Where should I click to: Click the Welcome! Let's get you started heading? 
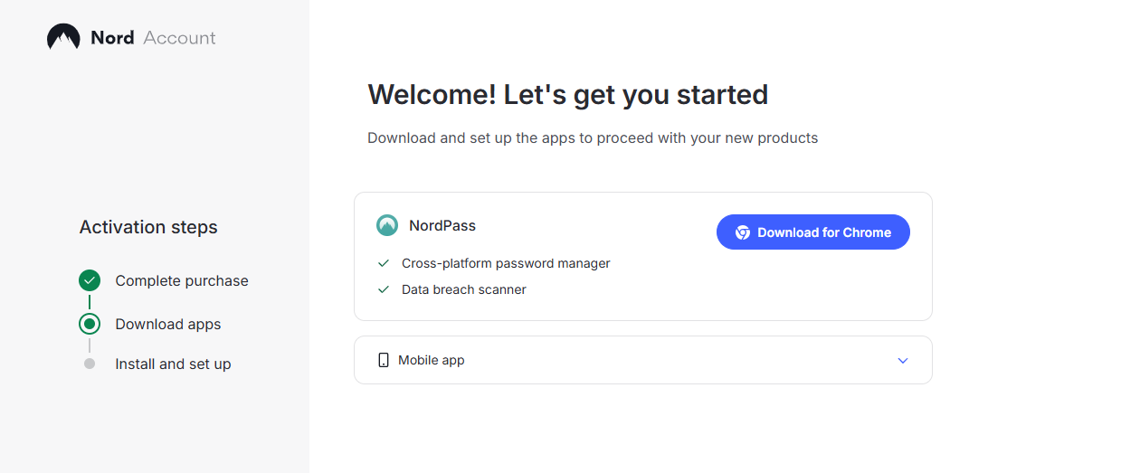[x=568, y=94]
